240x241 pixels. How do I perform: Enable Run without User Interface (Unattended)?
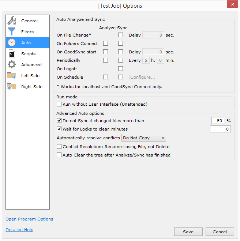[x=59, y=104]
